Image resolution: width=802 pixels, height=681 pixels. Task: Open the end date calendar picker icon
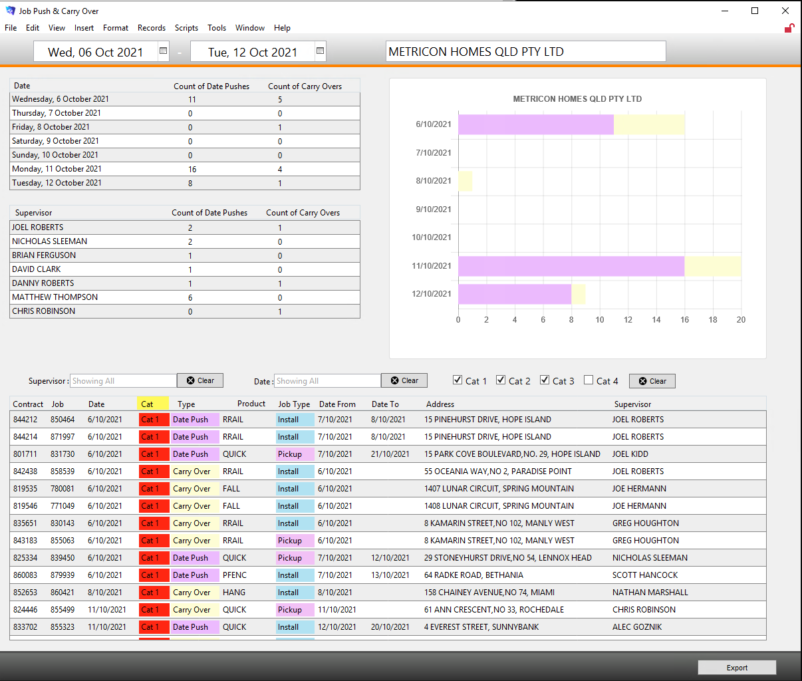pos(320,51)
